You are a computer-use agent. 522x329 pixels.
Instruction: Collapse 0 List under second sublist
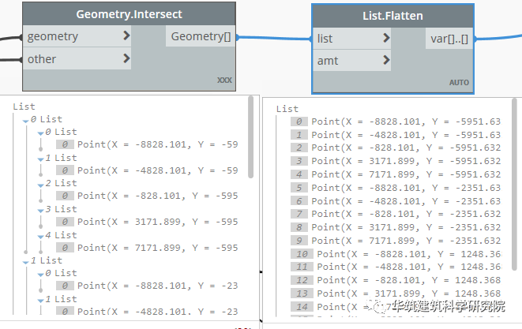pyautogui.click(x=40, y=275)
